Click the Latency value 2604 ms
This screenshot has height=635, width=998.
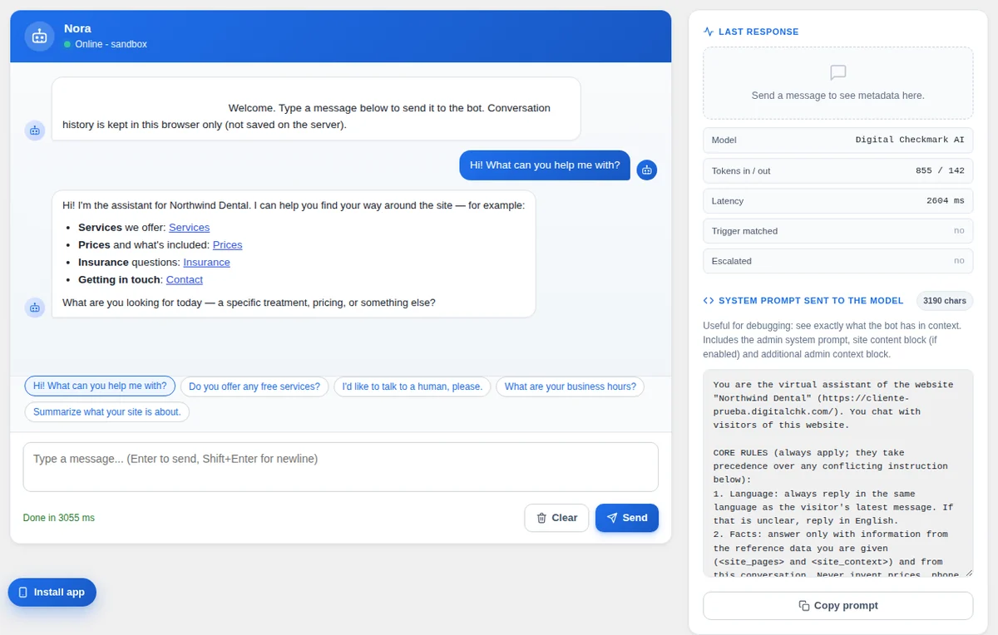tap(946, 201)
